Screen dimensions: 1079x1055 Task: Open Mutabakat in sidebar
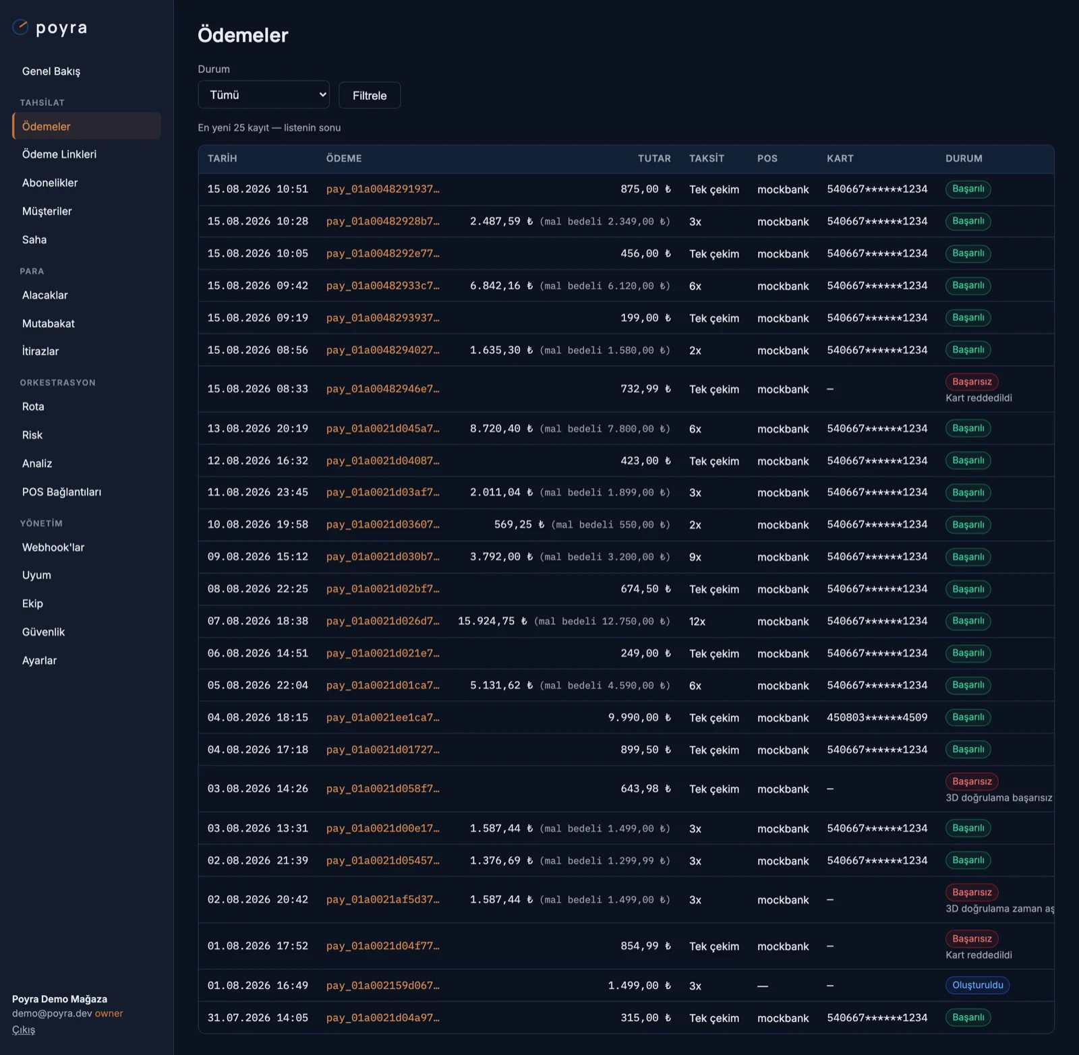[49, 324]
